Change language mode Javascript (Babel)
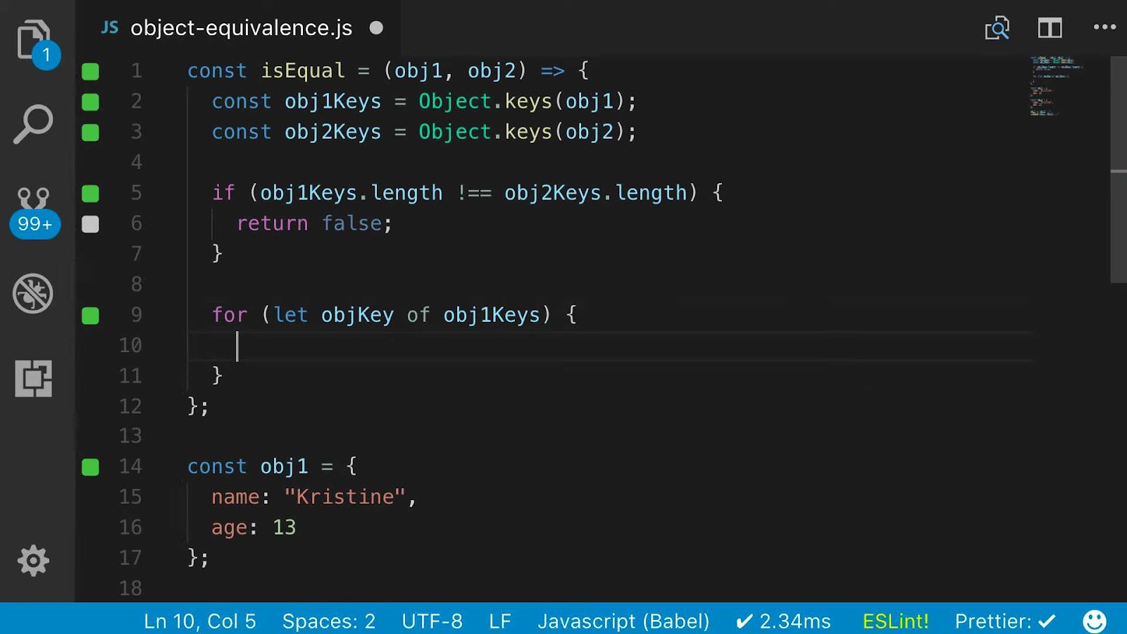Viewport: 1127px width, 634px height. (623, 621)
